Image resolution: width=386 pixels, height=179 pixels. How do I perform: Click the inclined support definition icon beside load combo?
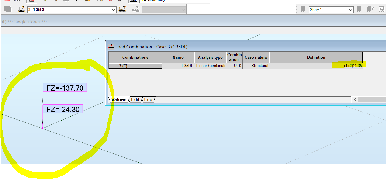click(x=122, y=9)
